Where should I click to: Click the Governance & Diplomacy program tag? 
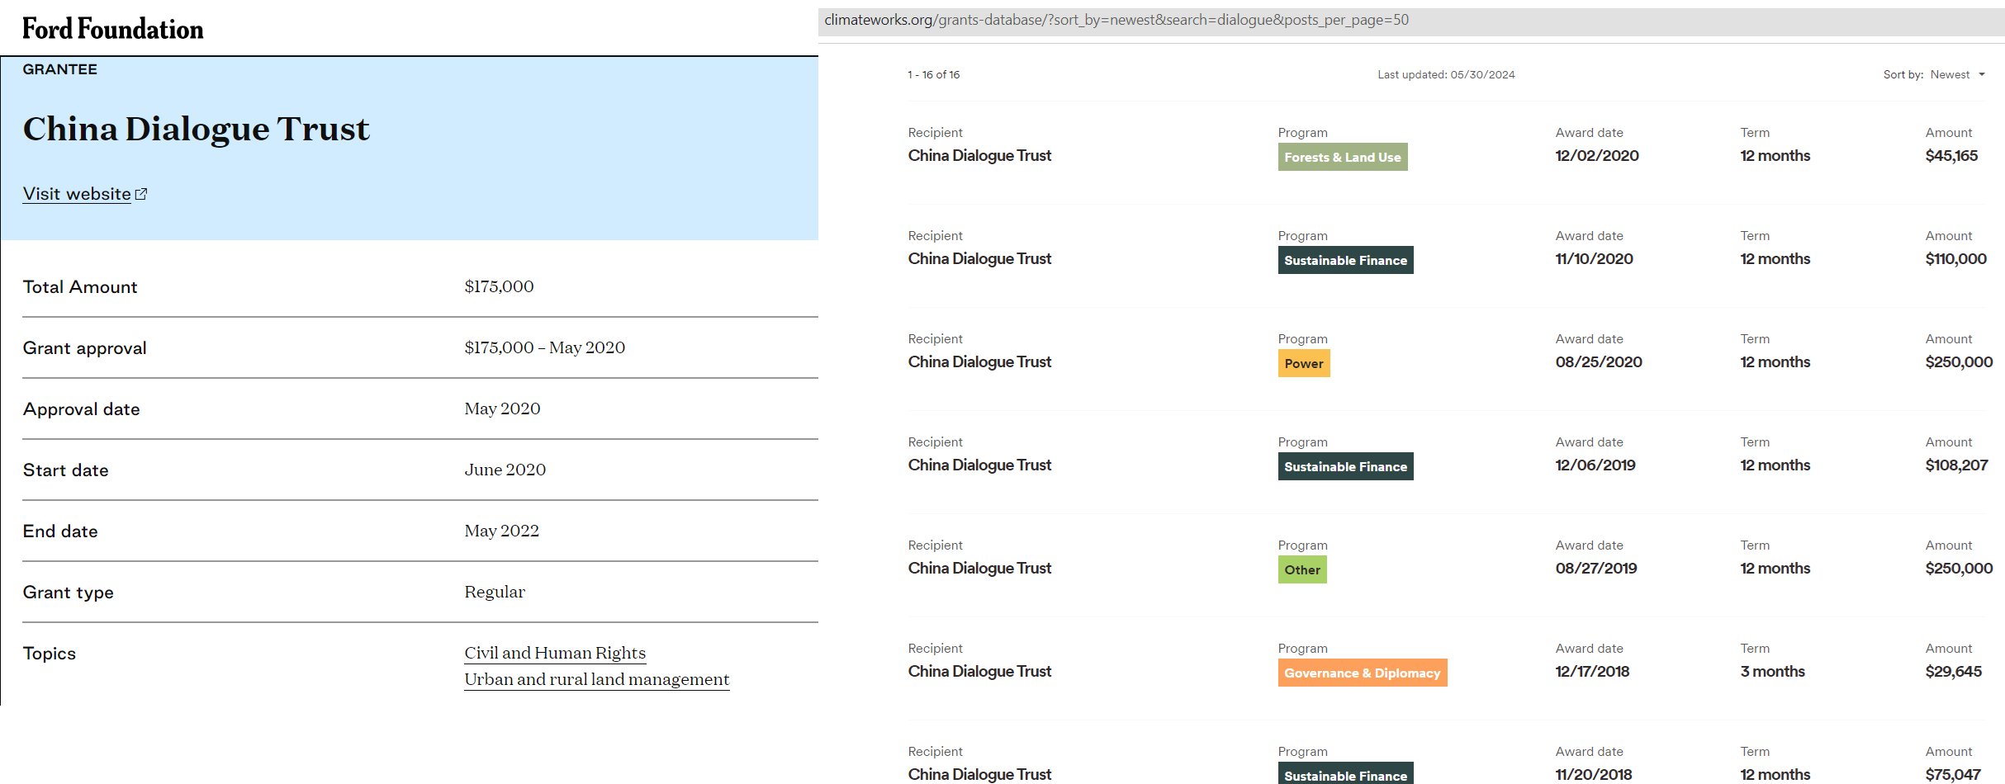pyautogui.click(x=1362, y=673)
